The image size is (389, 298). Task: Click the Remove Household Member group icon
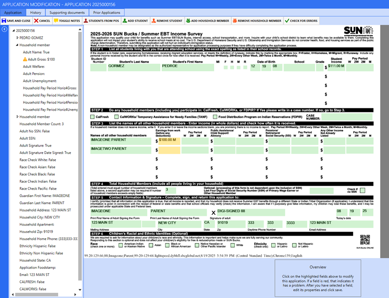tap(235, 21)
